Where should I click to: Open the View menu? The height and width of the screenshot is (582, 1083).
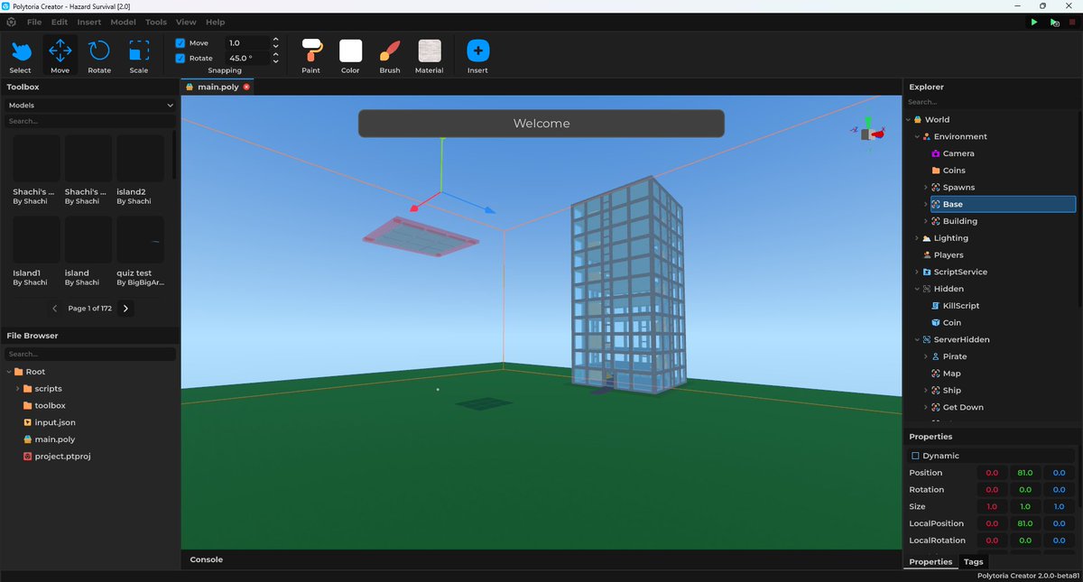tap(186, 22)
